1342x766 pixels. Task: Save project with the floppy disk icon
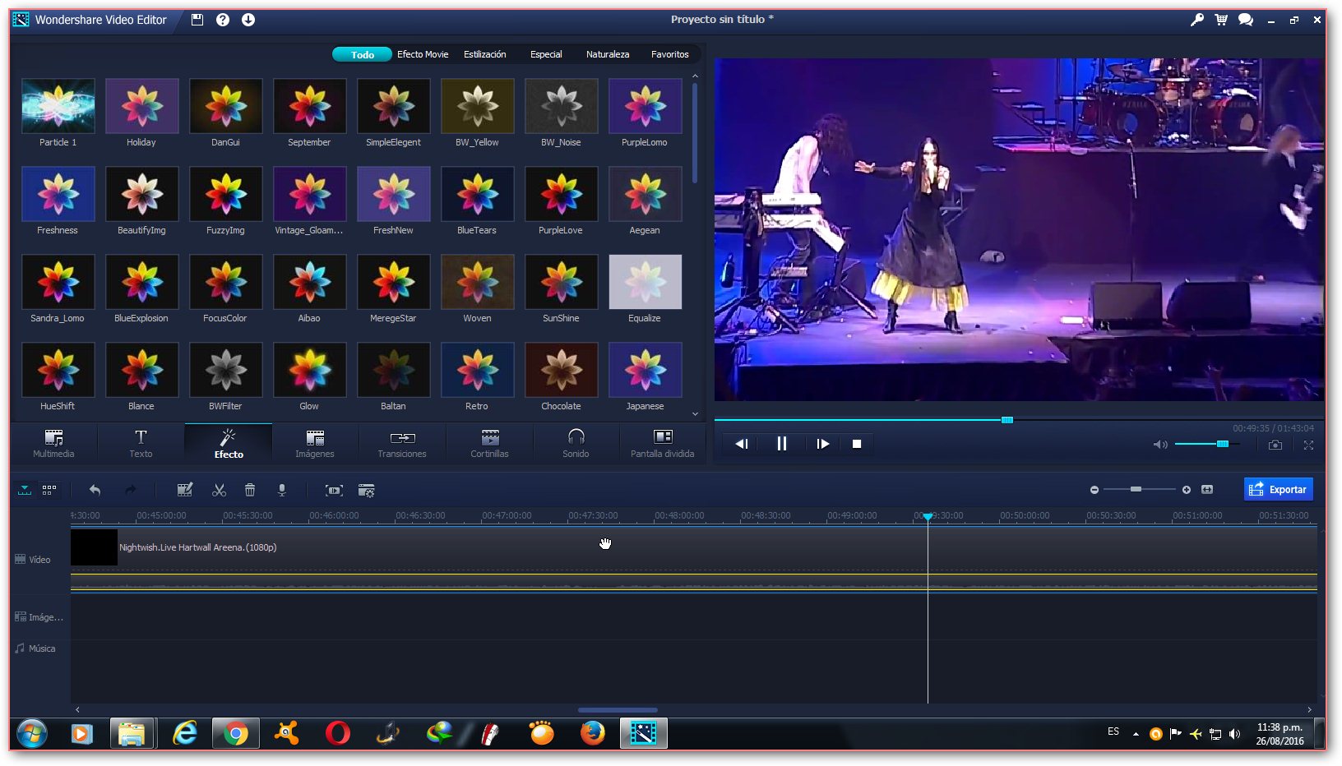[197, 20]
